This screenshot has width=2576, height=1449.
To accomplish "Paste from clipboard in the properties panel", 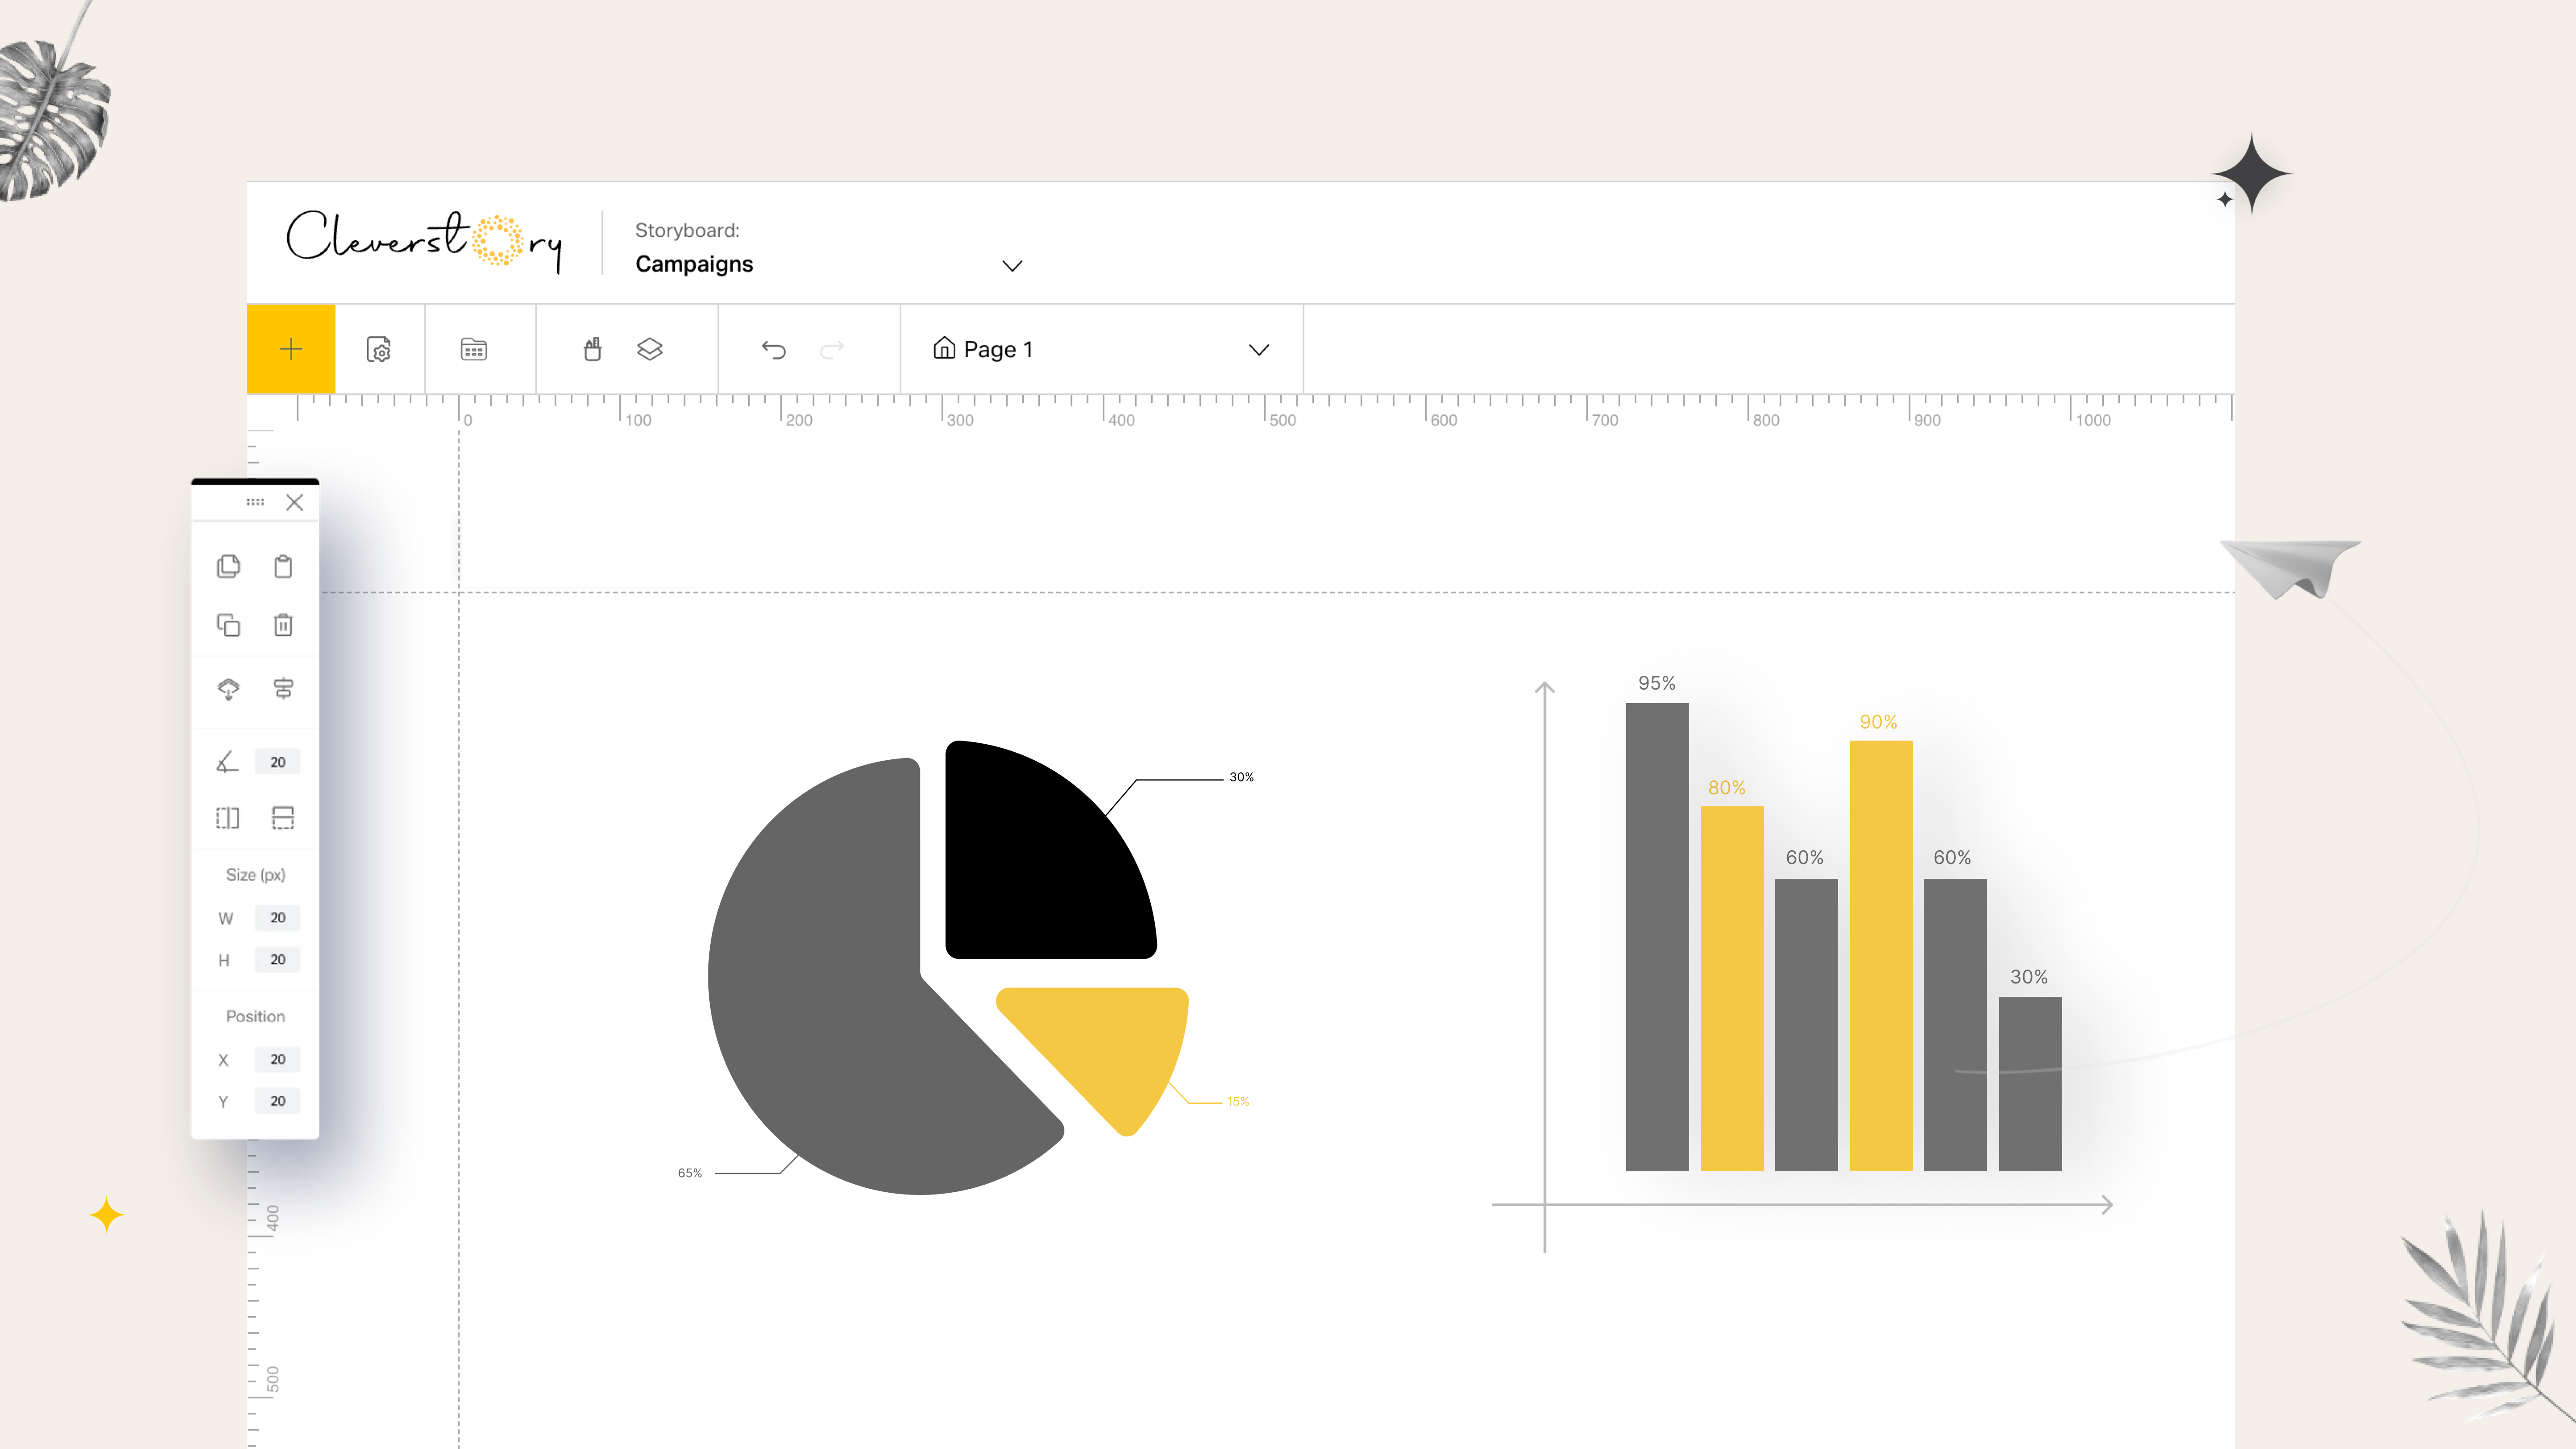I will (x=283, y=566).
